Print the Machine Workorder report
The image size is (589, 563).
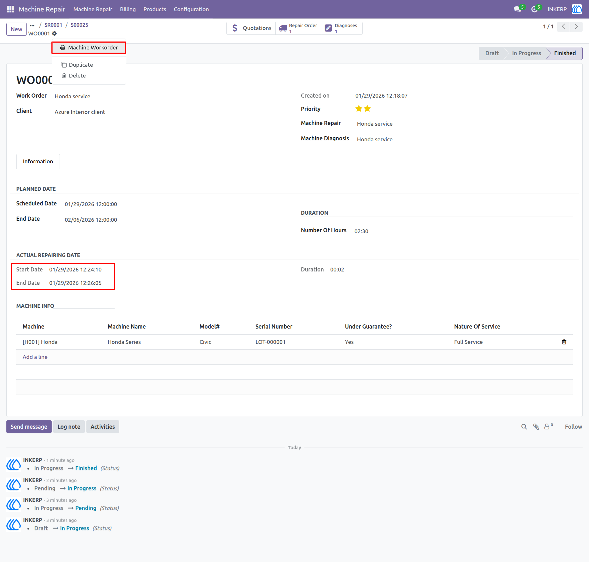click(x=89, y=48)
